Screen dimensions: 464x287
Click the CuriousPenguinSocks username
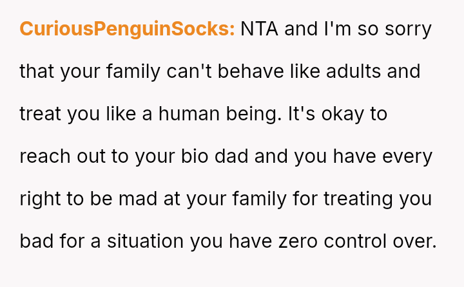pos(127,30)
